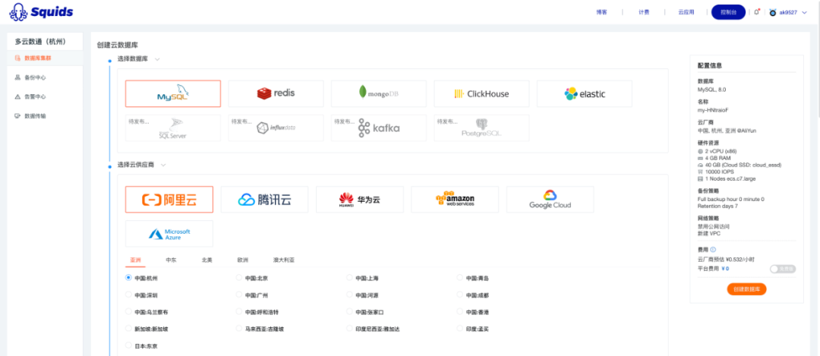This screenshot has height=356, width=820.
Task: Click the 数据库集群 sidebar icon
Action: pos(17,58)
